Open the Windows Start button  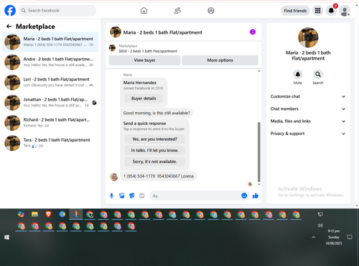pos(6,237)
